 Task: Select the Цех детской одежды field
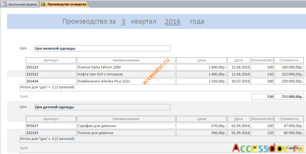[x=102, y=107]
